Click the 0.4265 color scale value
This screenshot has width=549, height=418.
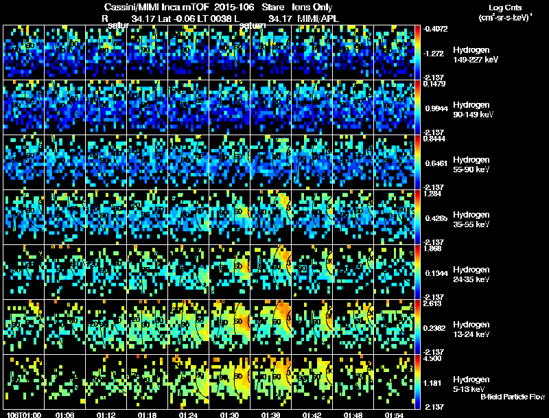point(436,218)
